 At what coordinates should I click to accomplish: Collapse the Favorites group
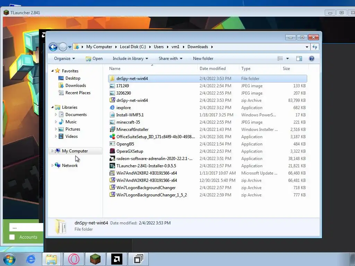52,71
